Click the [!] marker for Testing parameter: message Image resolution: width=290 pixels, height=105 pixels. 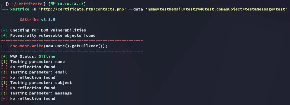pos(4,93)
